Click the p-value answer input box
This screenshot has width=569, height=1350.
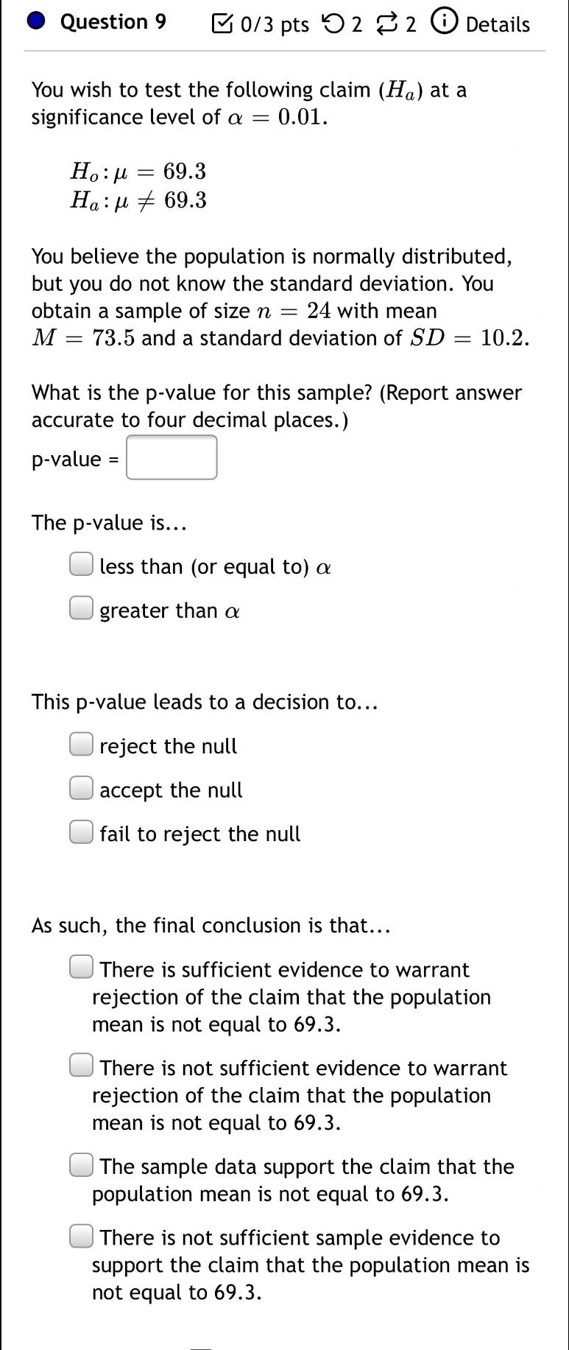[x=172, y=457]
